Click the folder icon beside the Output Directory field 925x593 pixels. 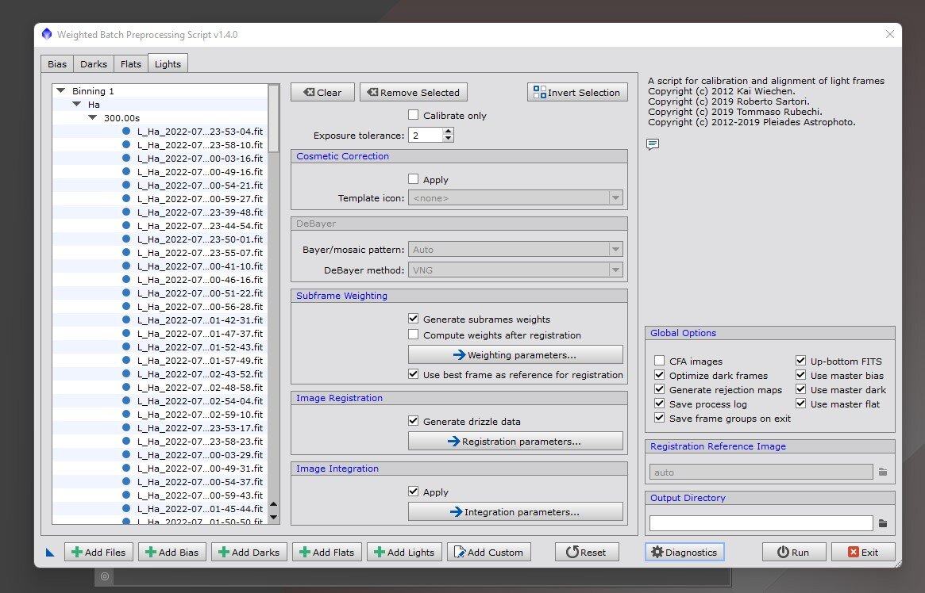pos(883,523)
